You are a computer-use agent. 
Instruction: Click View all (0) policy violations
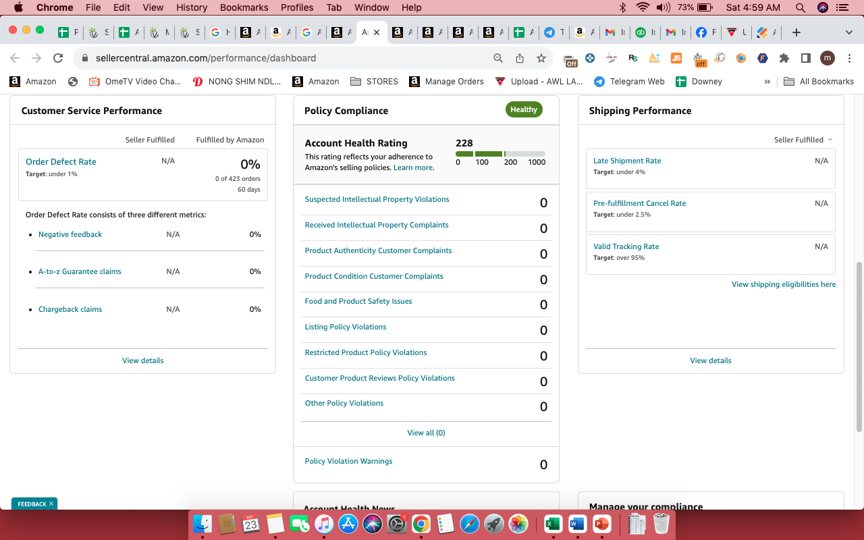426,433
